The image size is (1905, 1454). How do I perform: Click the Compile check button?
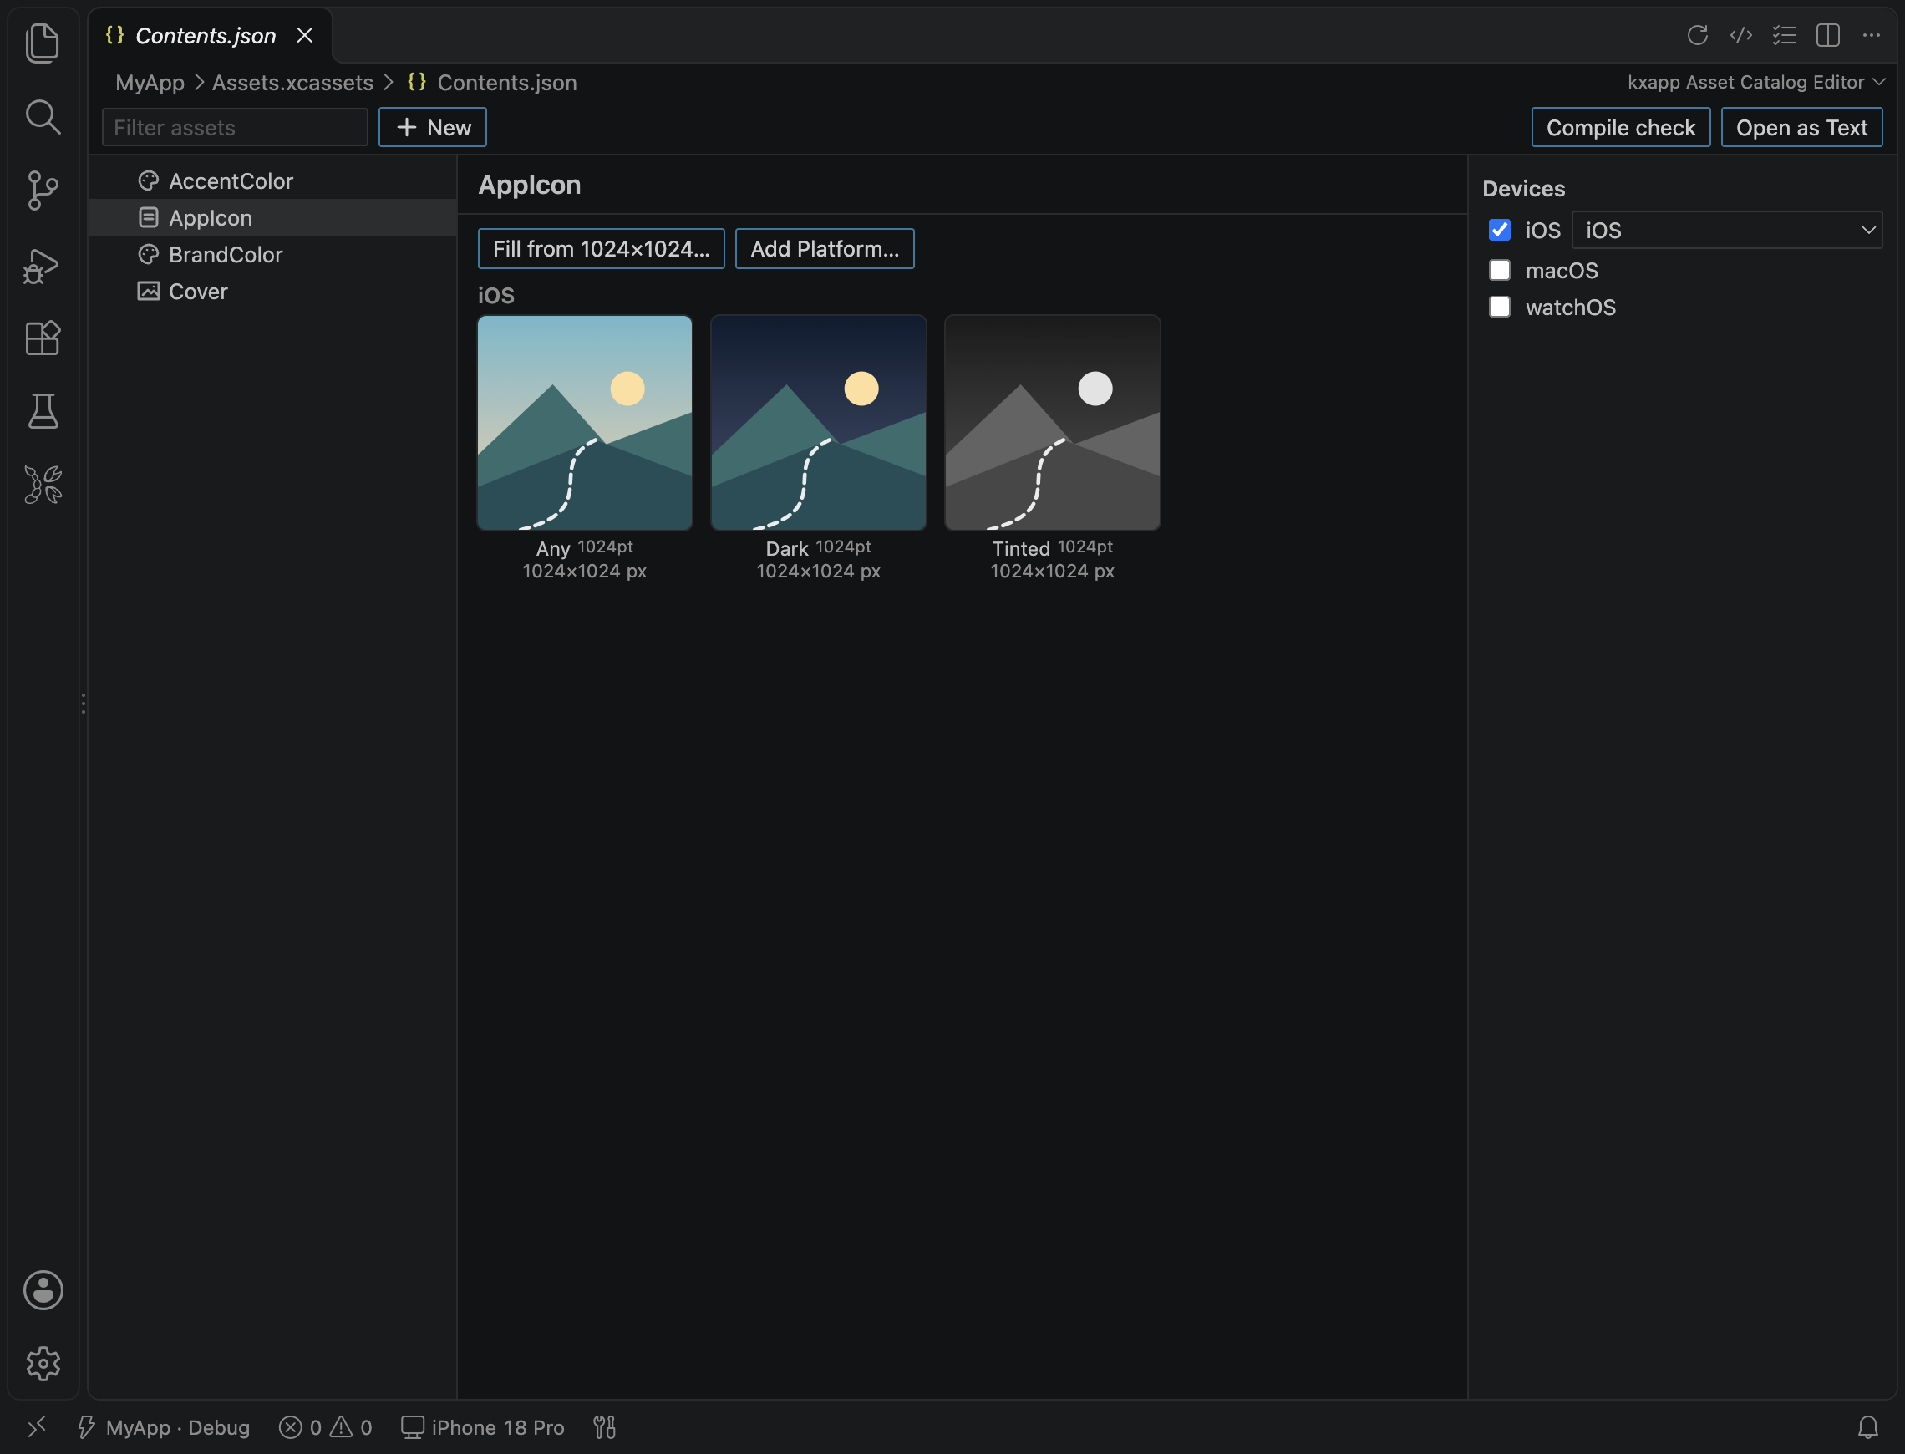(x=1620, y=127)
